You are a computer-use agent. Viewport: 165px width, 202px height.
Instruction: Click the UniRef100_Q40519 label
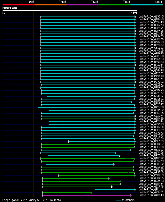(151, 50)
